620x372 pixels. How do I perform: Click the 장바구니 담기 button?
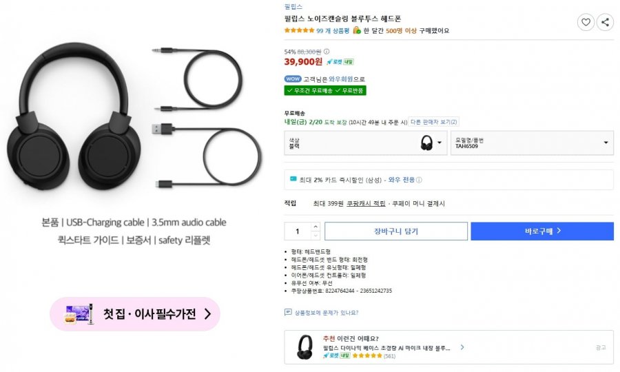point(395,231)
